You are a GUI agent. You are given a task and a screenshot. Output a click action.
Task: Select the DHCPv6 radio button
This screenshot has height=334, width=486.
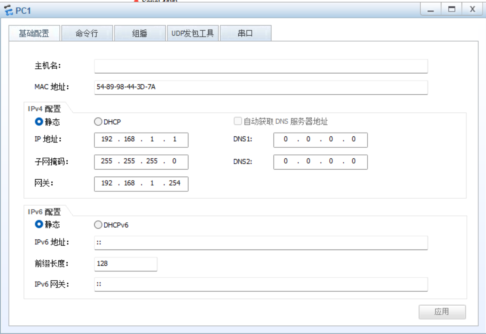click(x=98, y=225)
